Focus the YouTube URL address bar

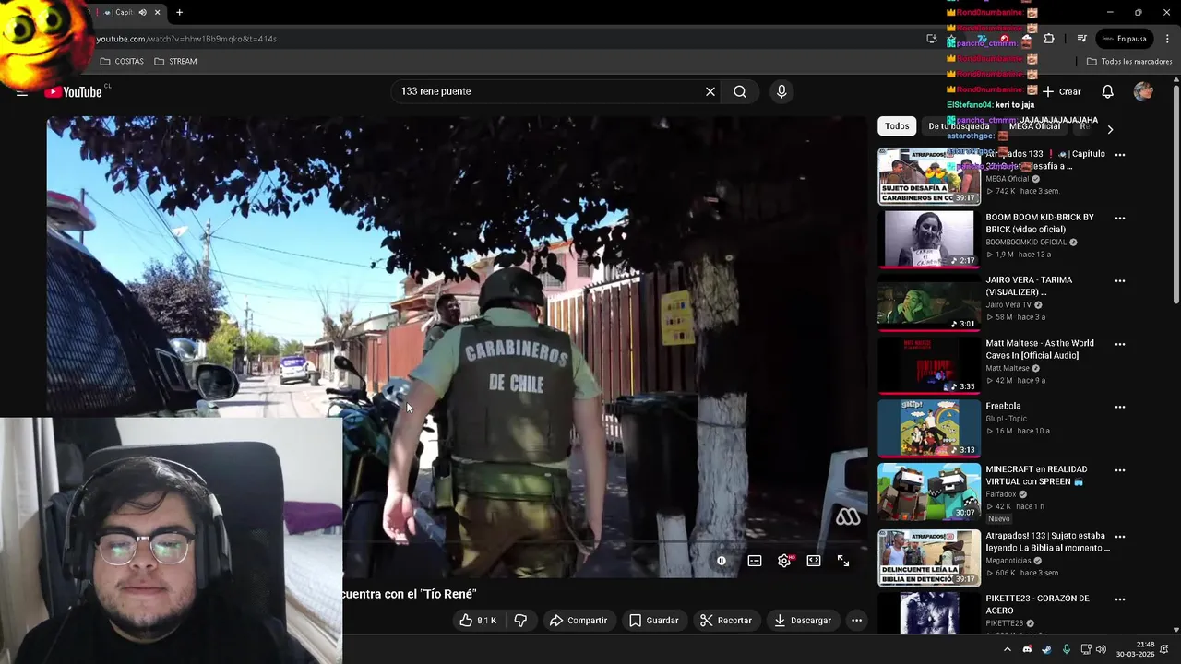tap(507, 39)
